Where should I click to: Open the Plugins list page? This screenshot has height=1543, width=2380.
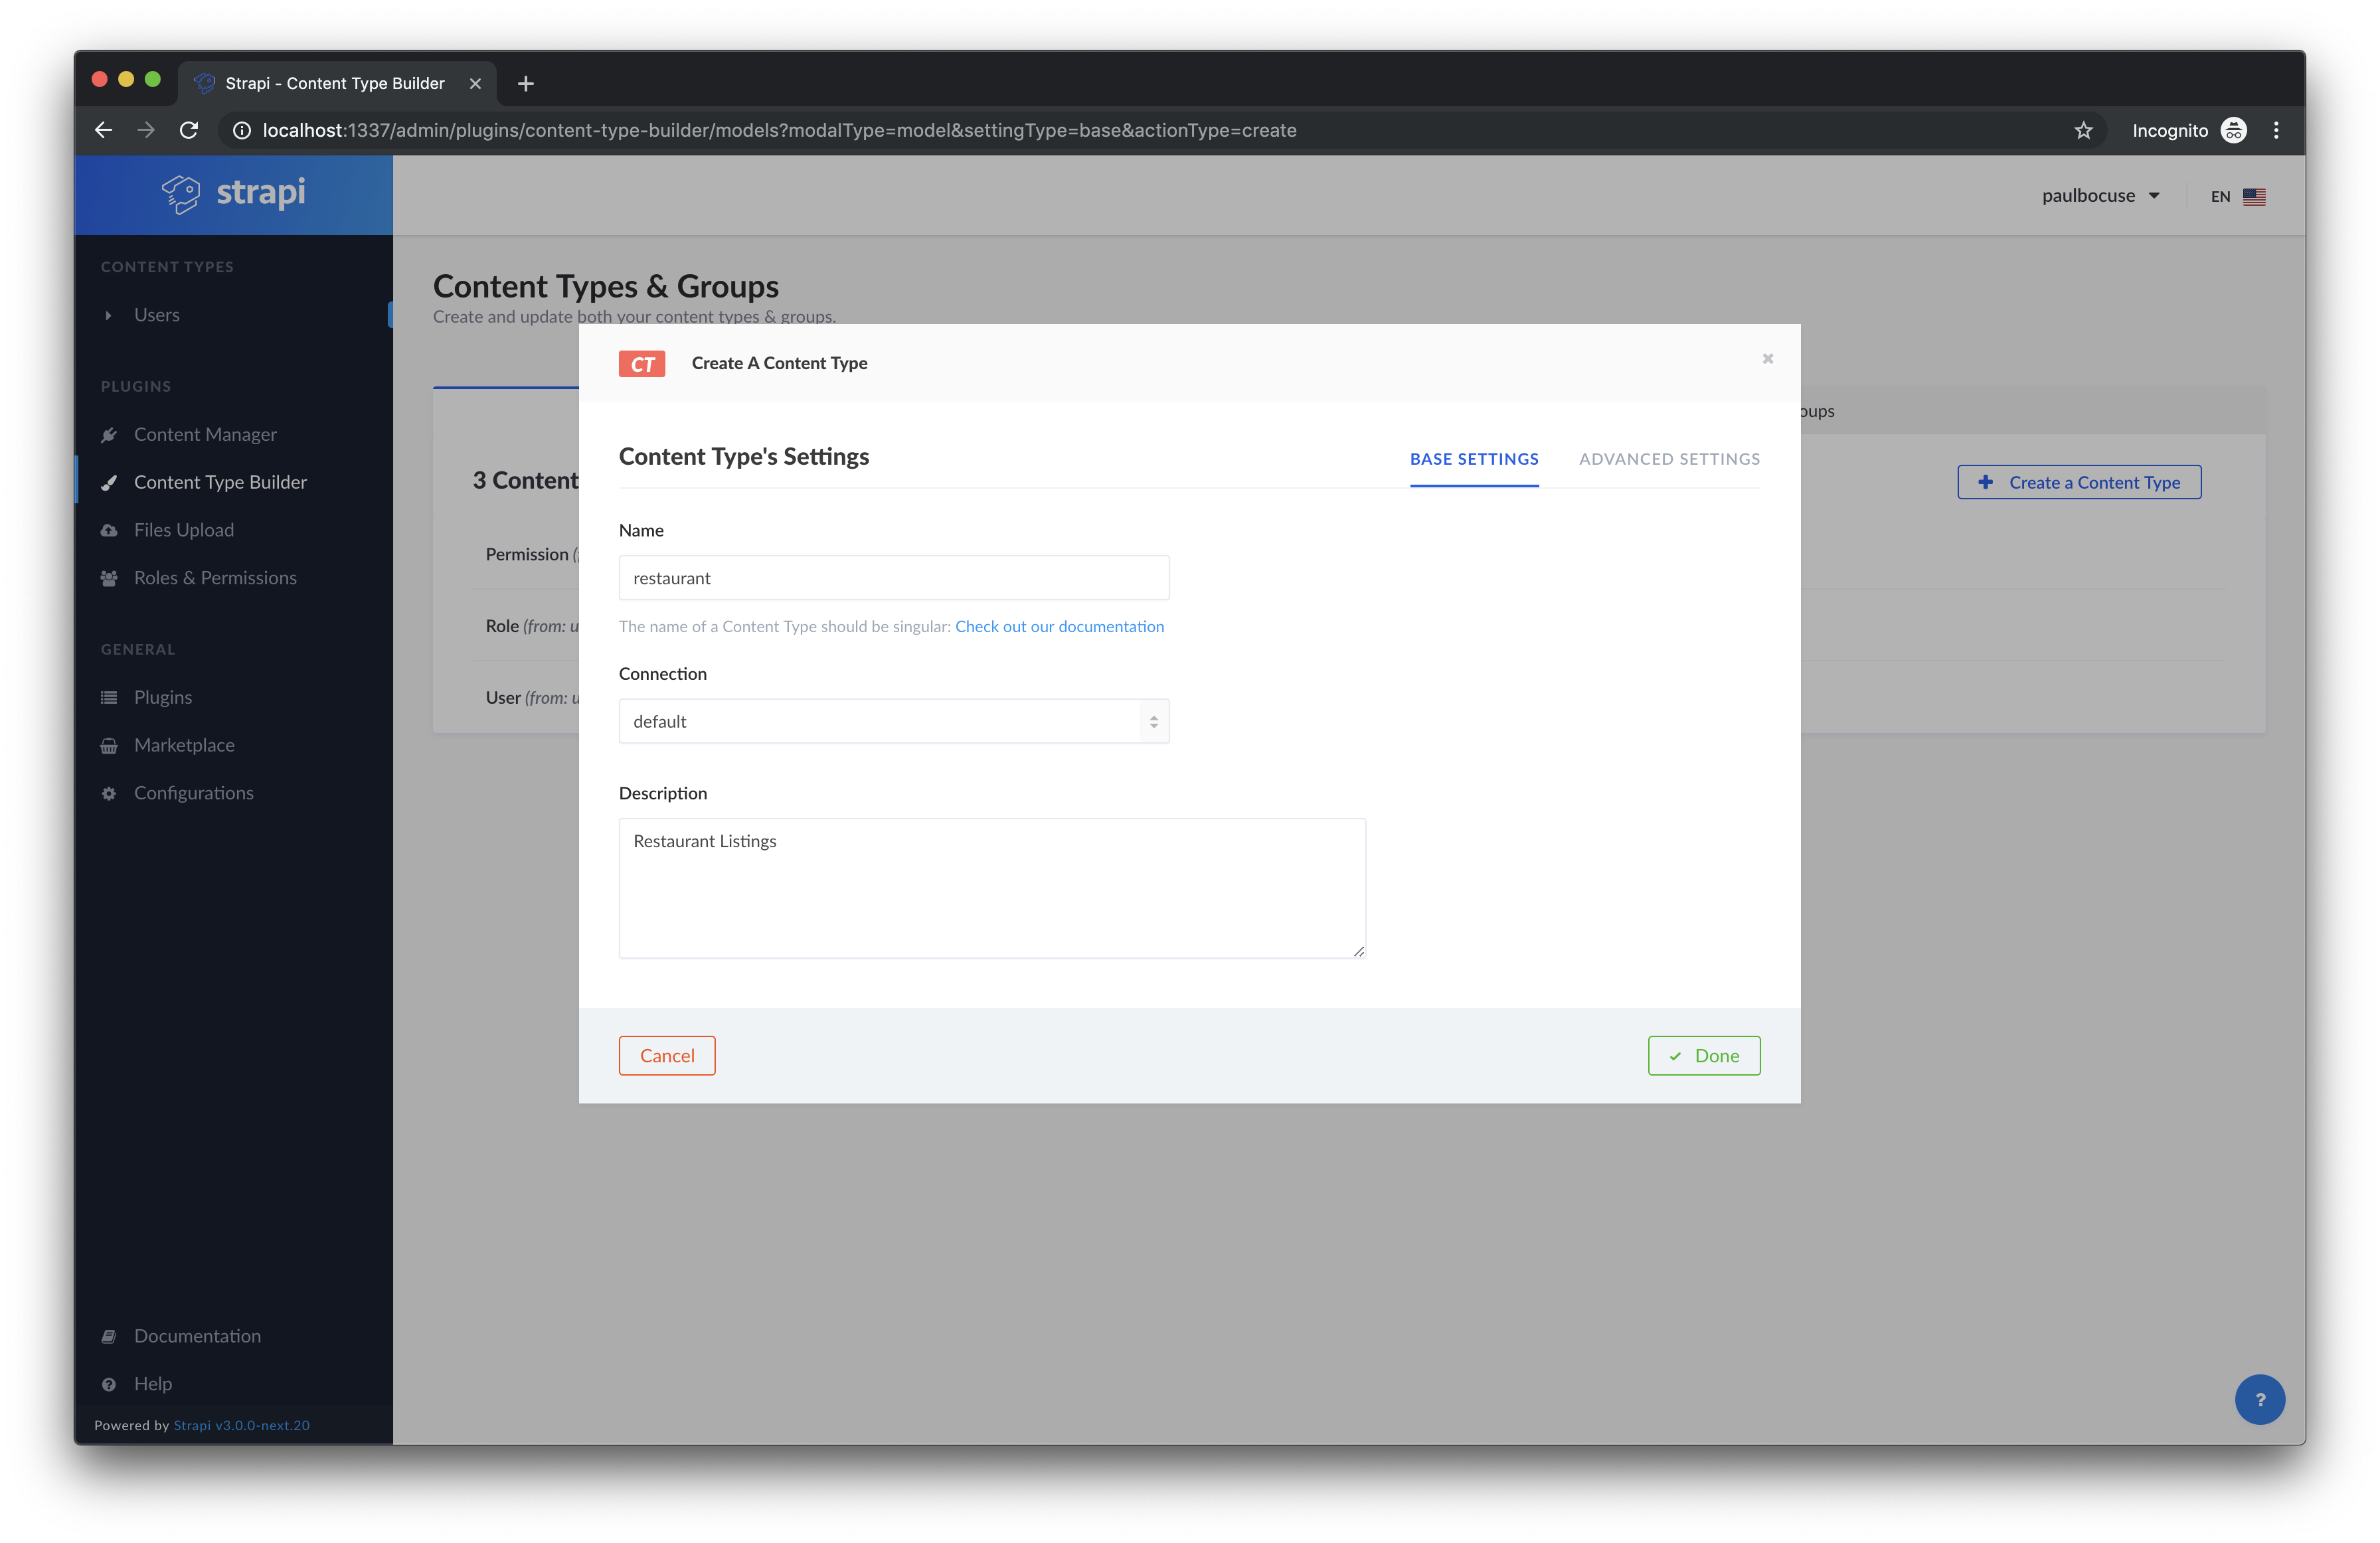point(163,696)
